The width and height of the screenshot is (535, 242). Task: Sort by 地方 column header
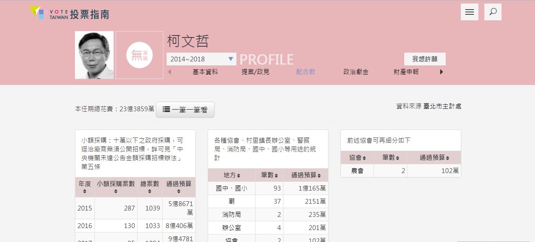click(x=232, y=175)
